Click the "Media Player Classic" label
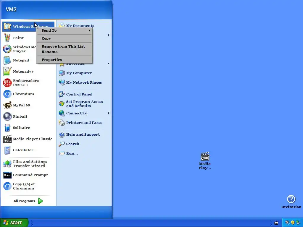 tap(33, 139)
